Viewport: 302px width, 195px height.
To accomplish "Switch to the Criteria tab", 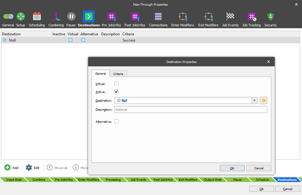I will (x=118, y=74).
